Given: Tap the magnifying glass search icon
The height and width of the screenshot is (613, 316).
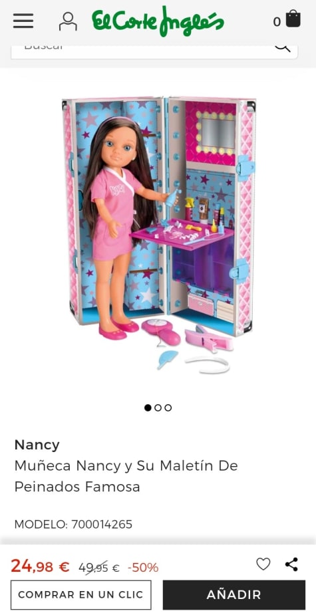Looking at the screenshot, I should (282, 47).
